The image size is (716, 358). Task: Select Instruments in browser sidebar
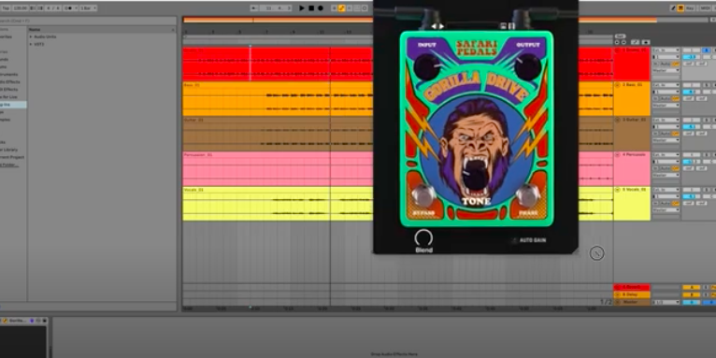pos(9,75)
